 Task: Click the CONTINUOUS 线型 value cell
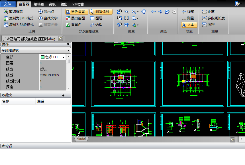(x=52, y=75)
